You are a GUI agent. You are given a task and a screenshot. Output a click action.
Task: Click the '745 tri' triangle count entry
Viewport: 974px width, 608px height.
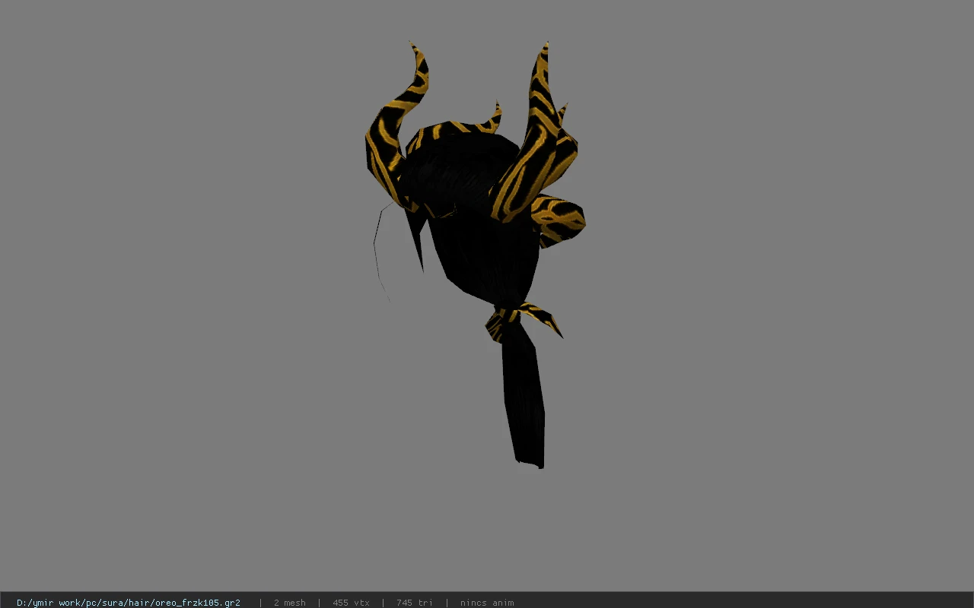[x=415, y=603]
